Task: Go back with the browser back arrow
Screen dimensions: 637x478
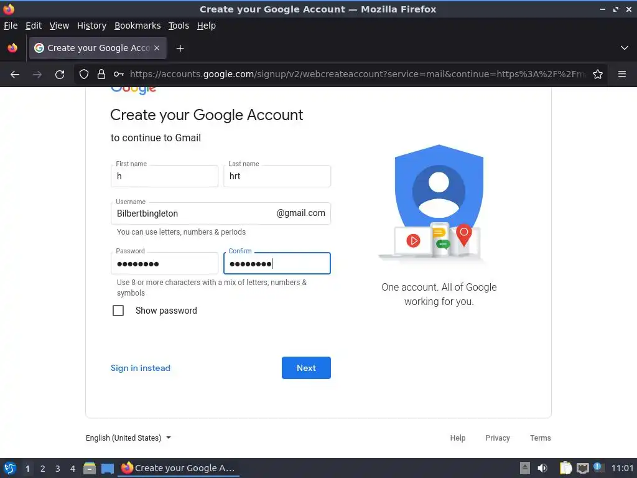Action: click(15, 75)
